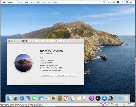Open App Store icon in Dock
This screenshot has width=136, height=107.
[104, 98]
